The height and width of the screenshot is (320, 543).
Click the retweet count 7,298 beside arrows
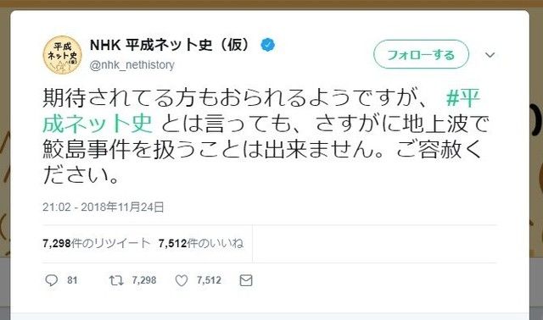click(x=144, y=280)
